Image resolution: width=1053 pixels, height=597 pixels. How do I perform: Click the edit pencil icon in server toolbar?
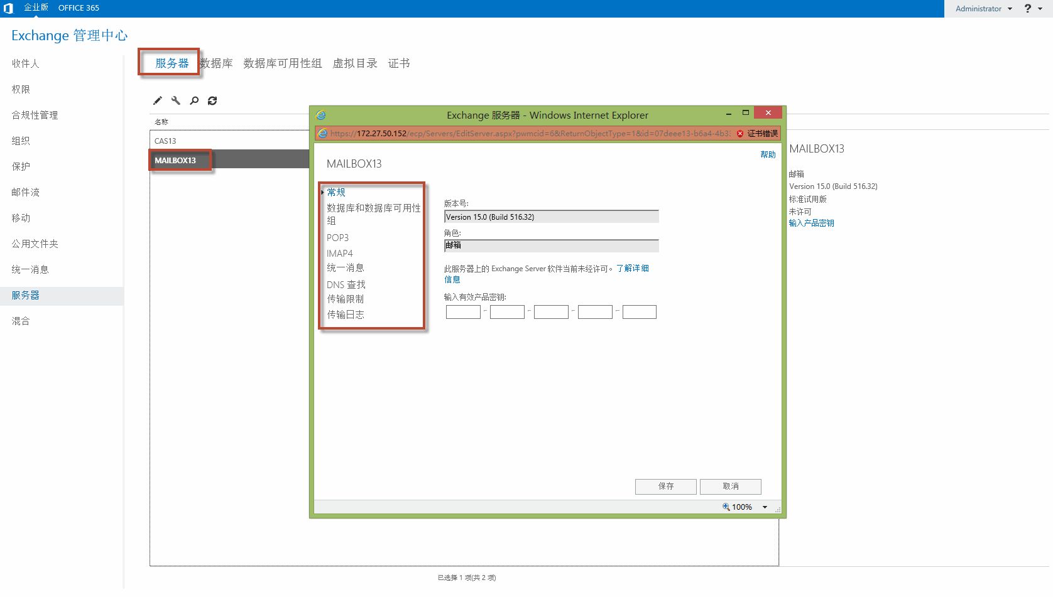(158, 100)
